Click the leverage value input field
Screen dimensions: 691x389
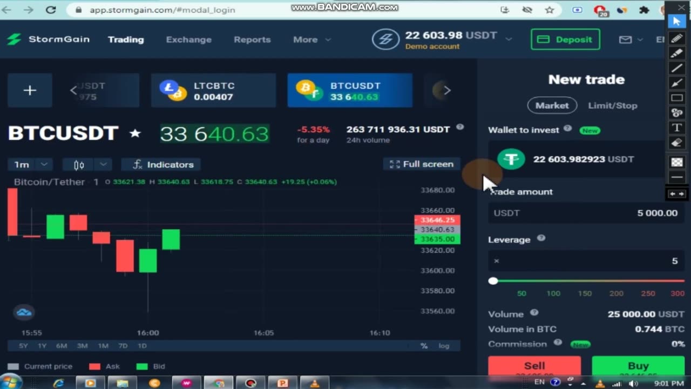click(x=586, y=261)
